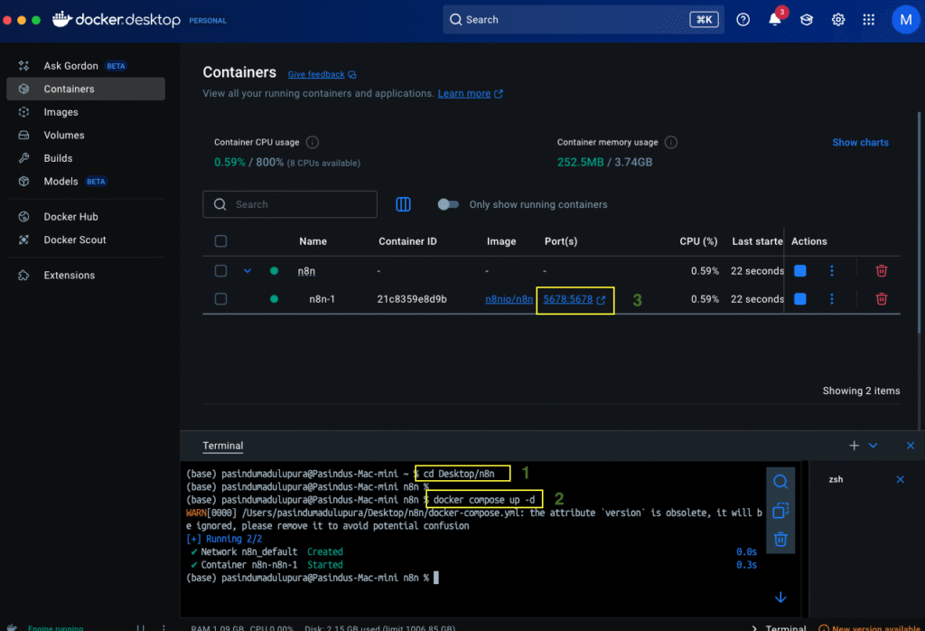Screen dimensions: 925x631
Task: Collapse the n8n stack row chevron
Action: (x=248, y=271)
